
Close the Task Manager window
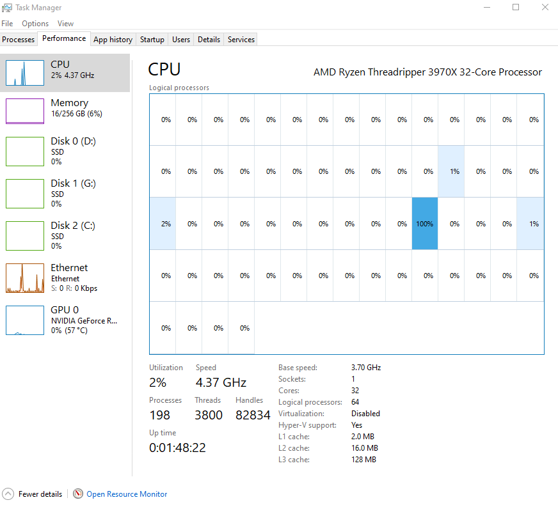[x=545, y=7]
